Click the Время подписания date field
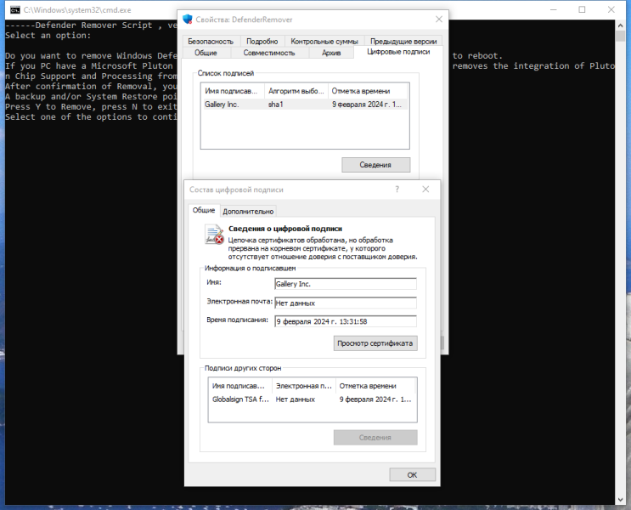 (x=346, y=321)
